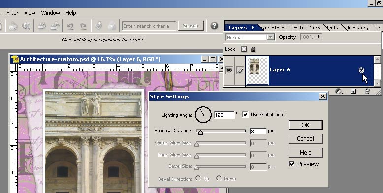383x193 pixels.
Task: Open the Window menu
Action: tap(50, 13)
